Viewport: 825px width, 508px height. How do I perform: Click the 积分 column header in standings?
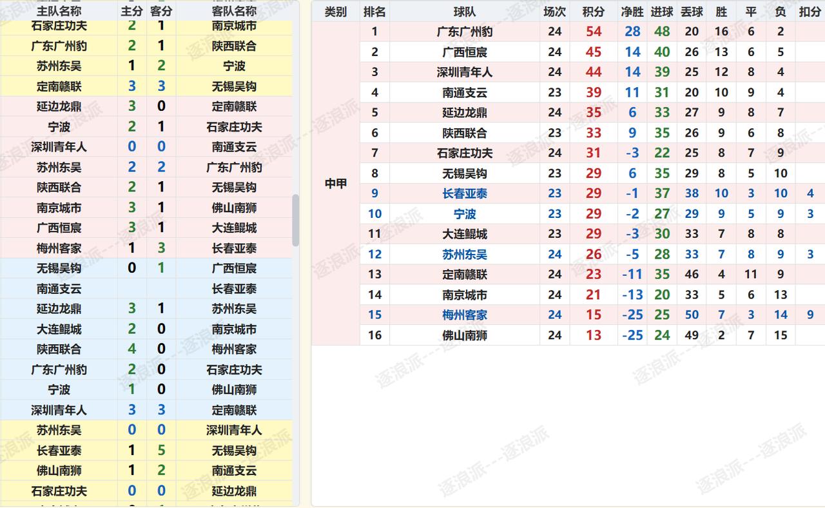[594, 12]
